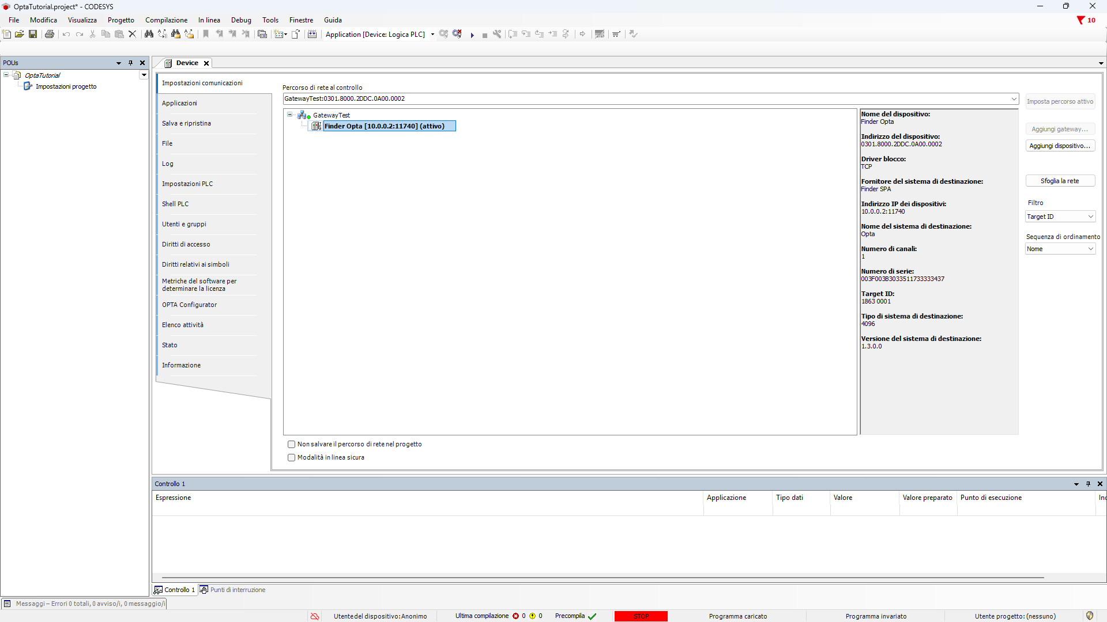This screenshot has width=1107, height=622.
Task: Open the Compilazione menu
Action: (x=166, y=20)
